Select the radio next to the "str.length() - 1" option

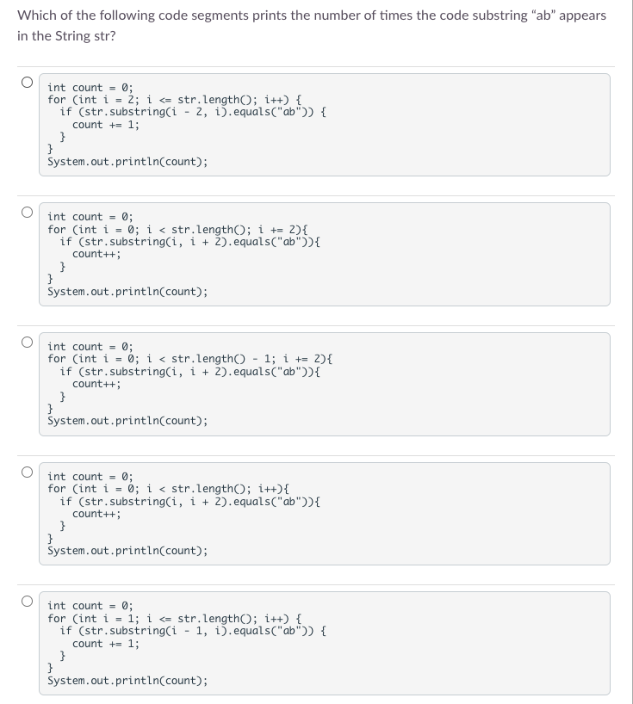(x=26, y=340)
